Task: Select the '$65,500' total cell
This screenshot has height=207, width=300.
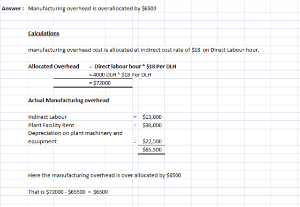Action: tap(152, 150)
